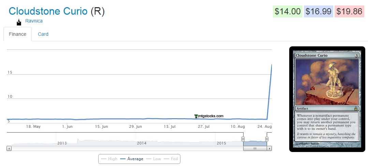Click the $14.00 low price badge
Screen dimensions: 368x167
tap(288, 11)
